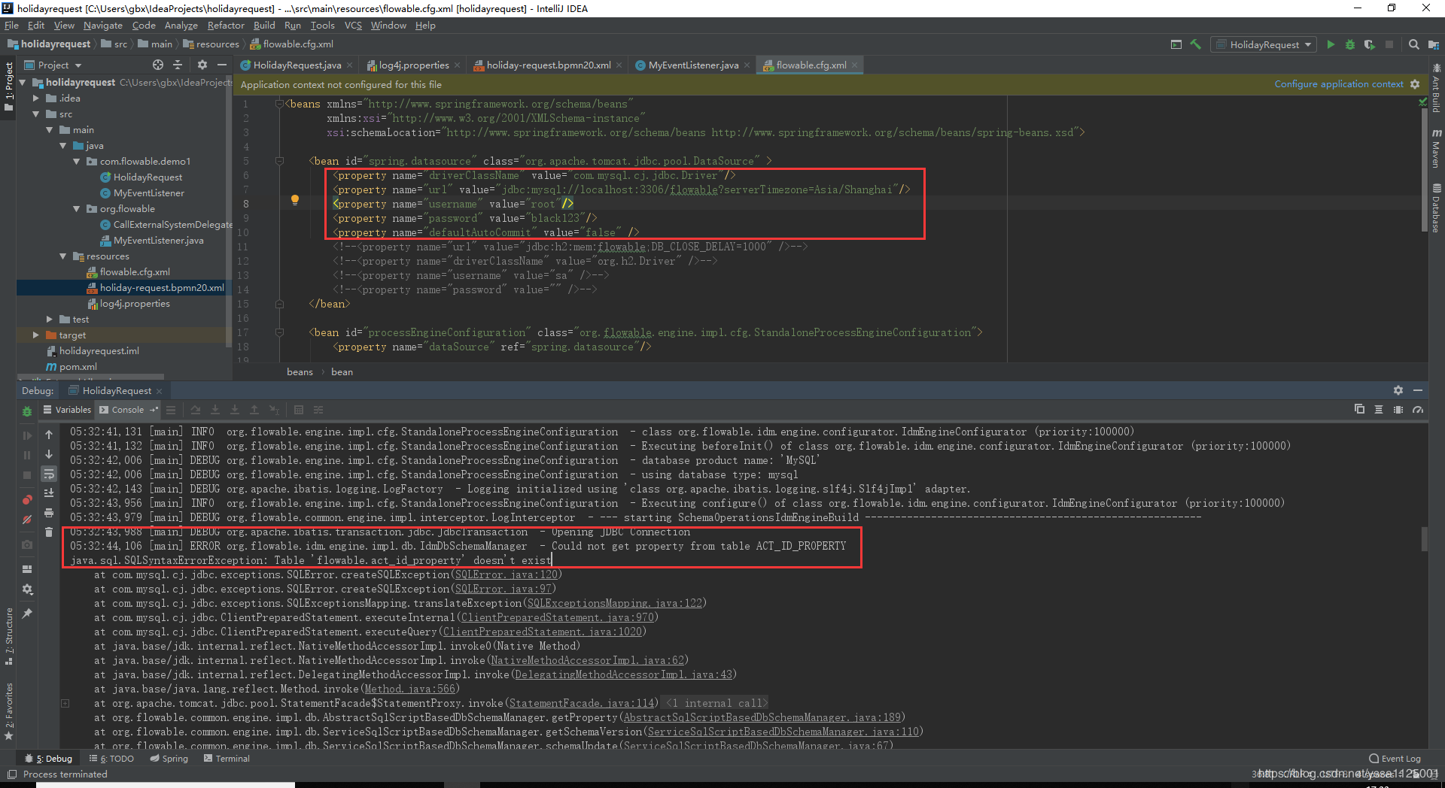1445x788 pixels.
Task: Hide the Project tool window
Action: 222,65
